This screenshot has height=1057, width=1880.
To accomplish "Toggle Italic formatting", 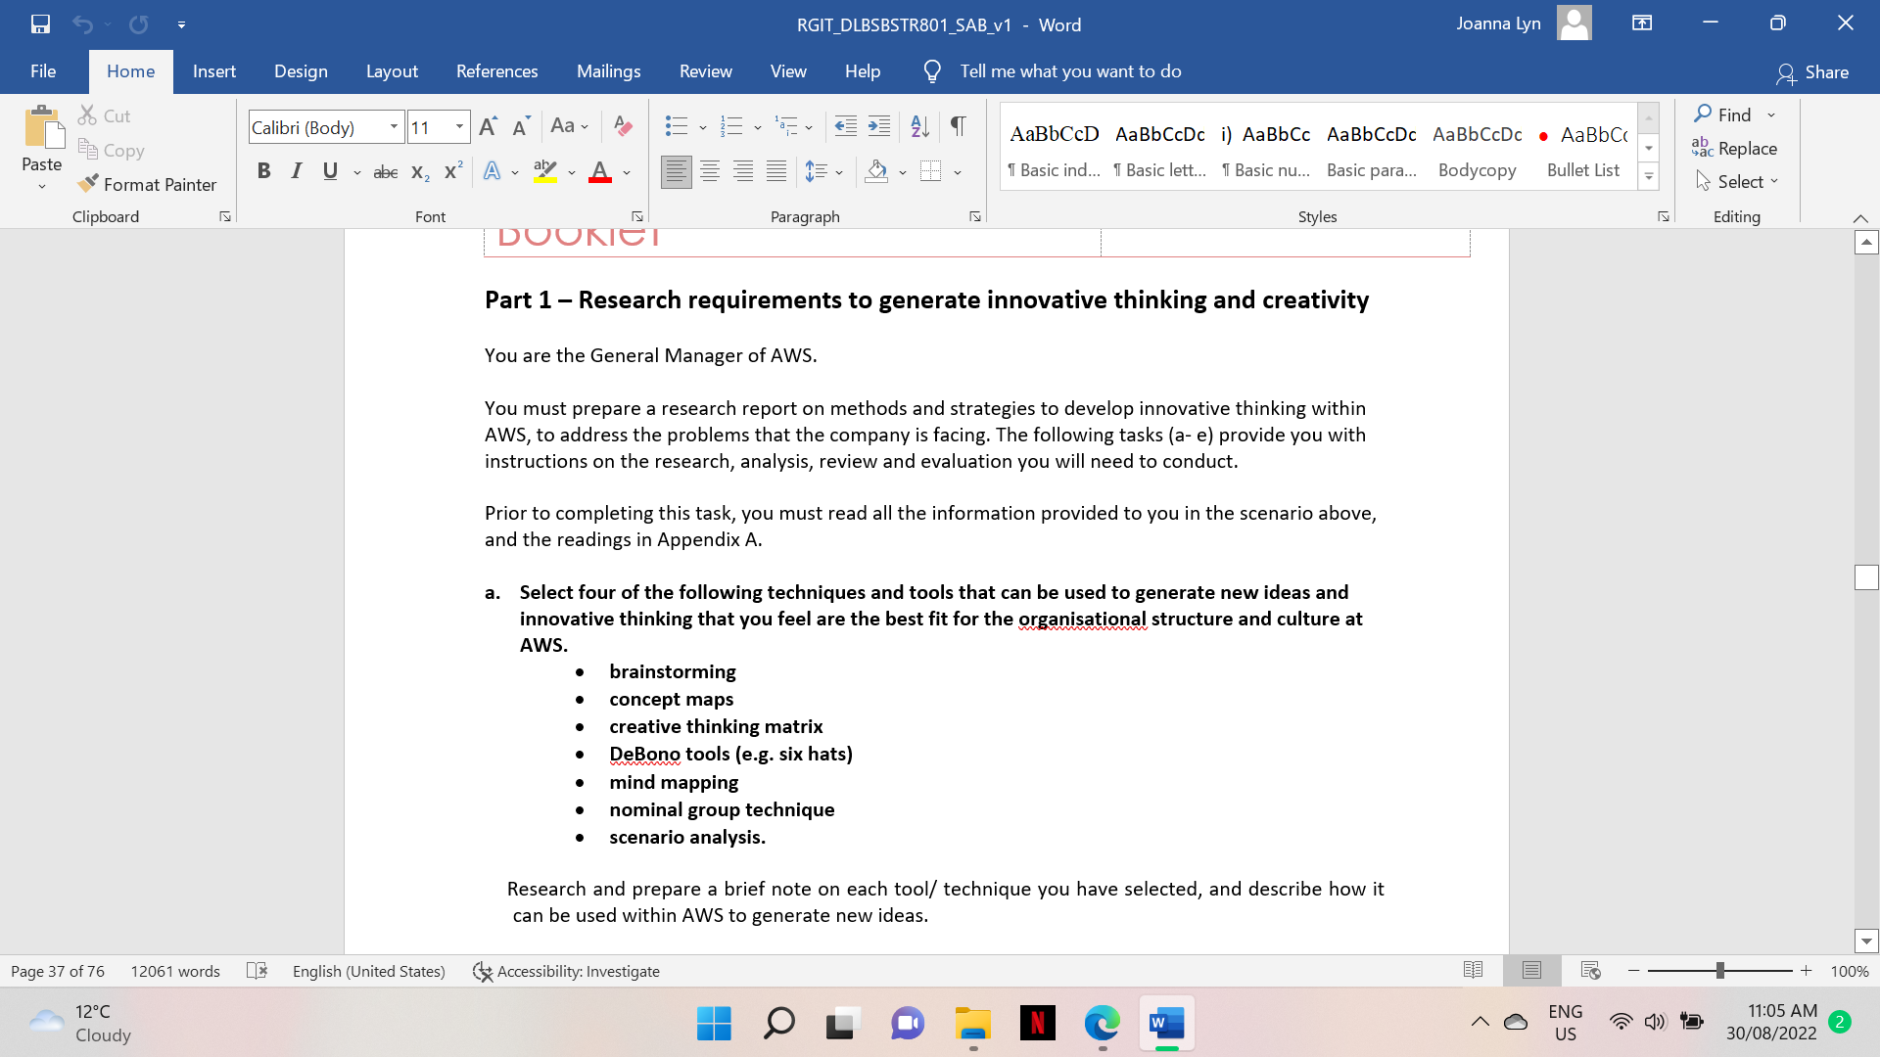I will pos(296,172).
